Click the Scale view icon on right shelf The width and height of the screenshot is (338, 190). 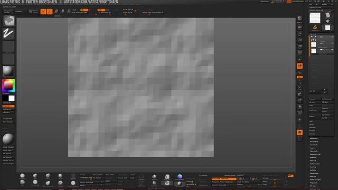(x=299, y=101)
